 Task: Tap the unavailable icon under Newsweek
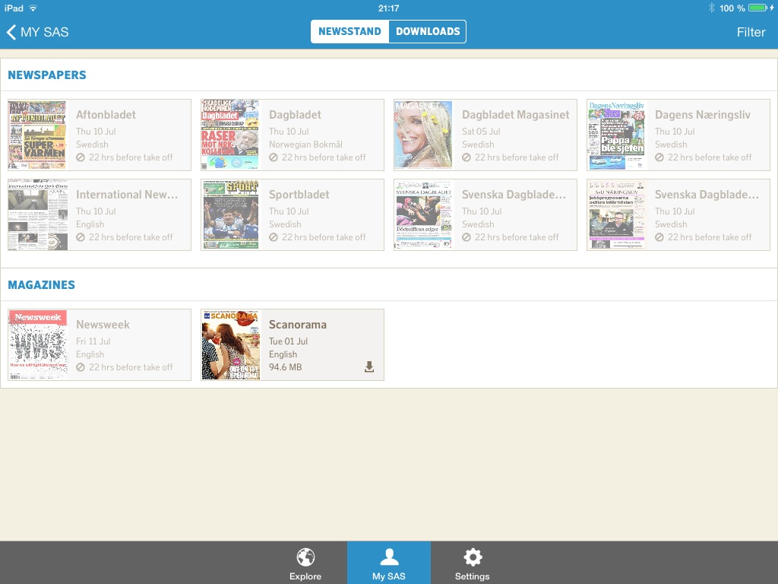81,367
